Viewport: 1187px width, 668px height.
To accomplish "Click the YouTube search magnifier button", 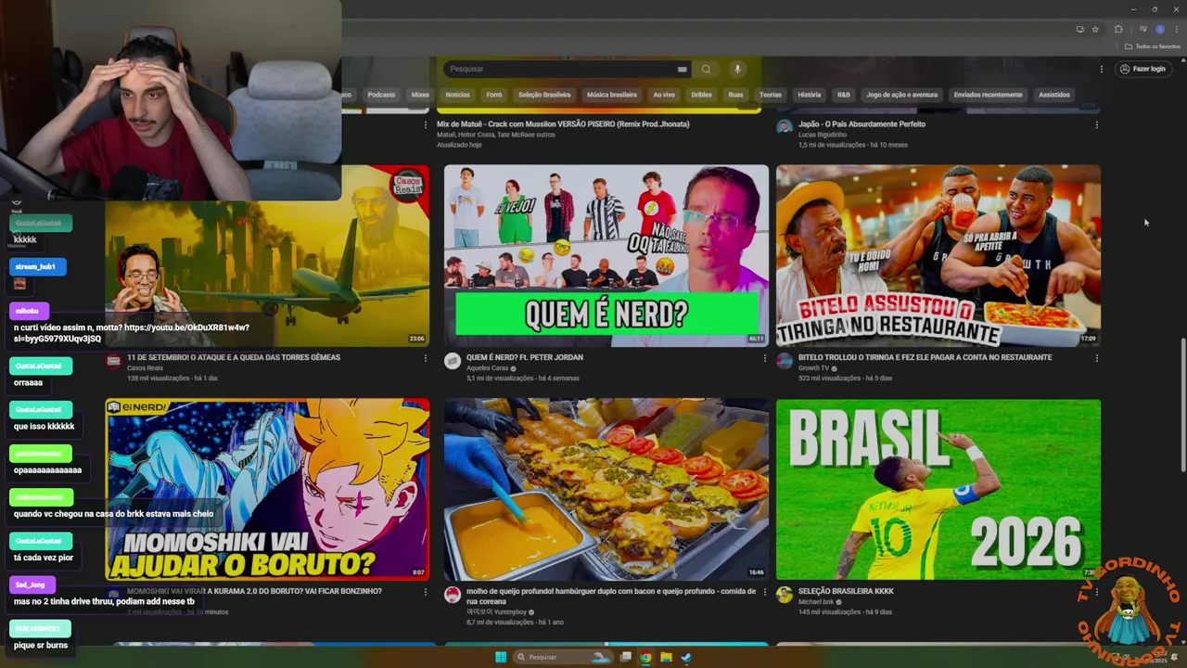I will pyautogui.click(x=706, y=69).
